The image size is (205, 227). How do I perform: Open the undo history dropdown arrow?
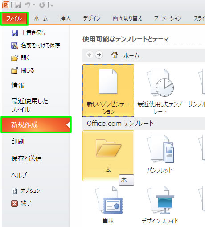click(34, 5)
